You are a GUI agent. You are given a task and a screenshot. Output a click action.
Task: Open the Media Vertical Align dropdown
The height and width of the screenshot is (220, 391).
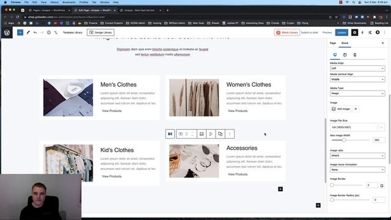[x=357, y=79]
